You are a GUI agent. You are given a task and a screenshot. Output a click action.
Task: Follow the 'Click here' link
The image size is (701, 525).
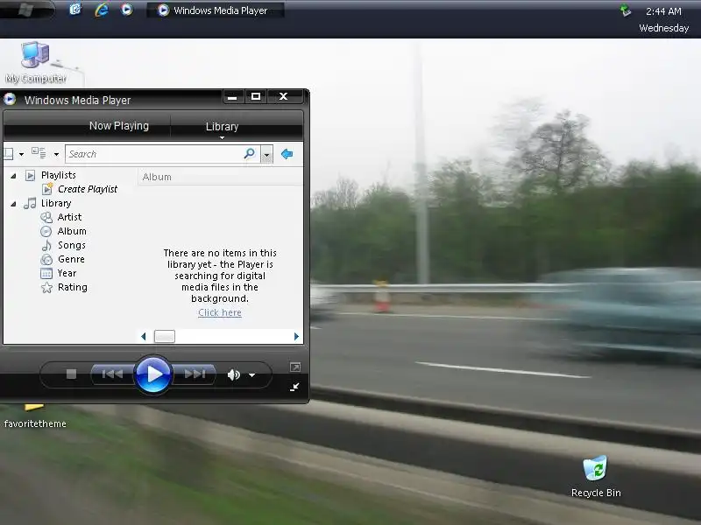pyautogui.click(x=220, y=312)
